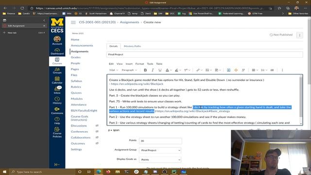Screen dimensions: 311x175
Task: Toggle the course navigation hamburger menu
Action: [x=73, y=22]
